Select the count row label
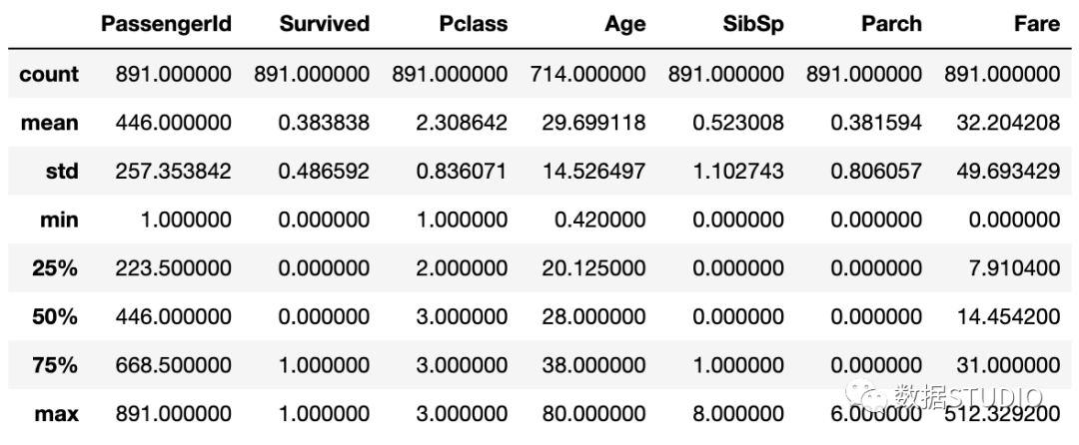The image size is (1079, 445). tap(49, 74)
